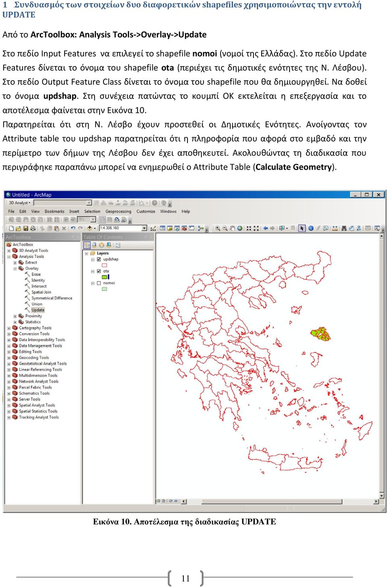387x588 pixels.
Task: Open the Selection menu
Action: (x=92, y=211)
